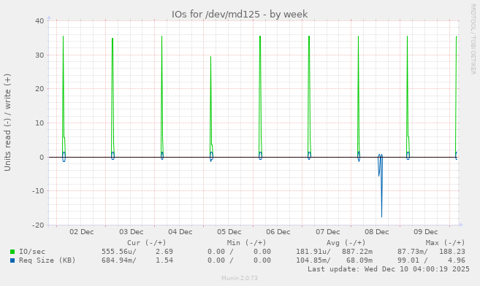Click the '08 Dec' x-axis label

(376, 232)
